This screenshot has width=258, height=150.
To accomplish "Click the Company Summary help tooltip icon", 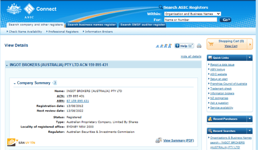I will (x=55, y=83).
